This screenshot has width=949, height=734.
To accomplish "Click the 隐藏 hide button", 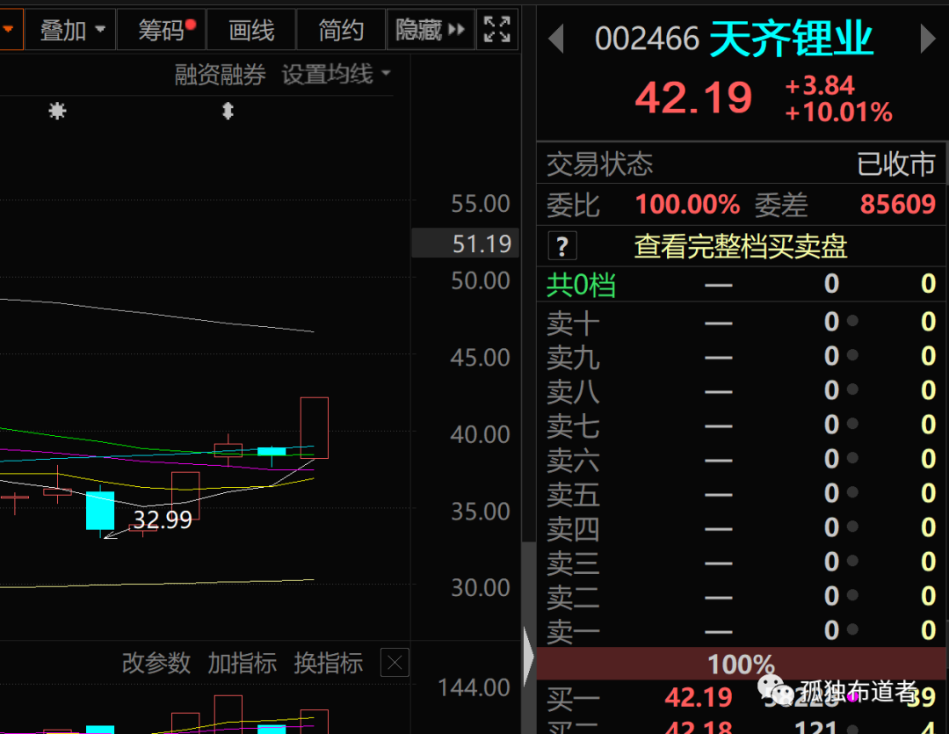I will coord(431,29).
